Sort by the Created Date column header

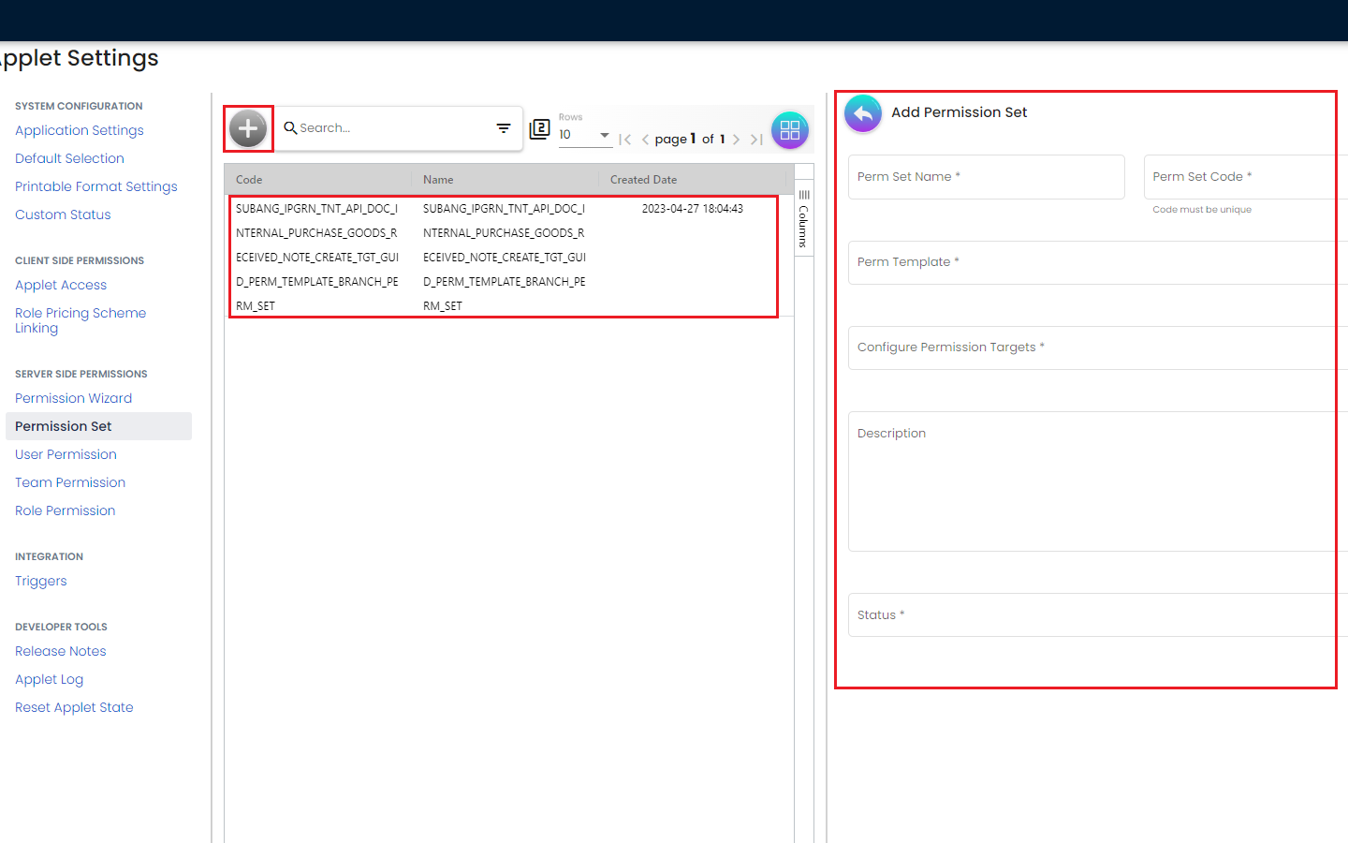(x=644, y=180)
